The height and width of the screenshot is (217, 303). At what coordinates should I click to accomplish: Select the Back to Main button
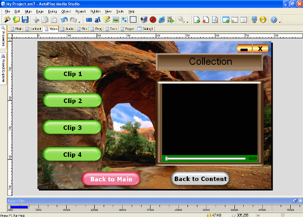[x=111, y=179]
